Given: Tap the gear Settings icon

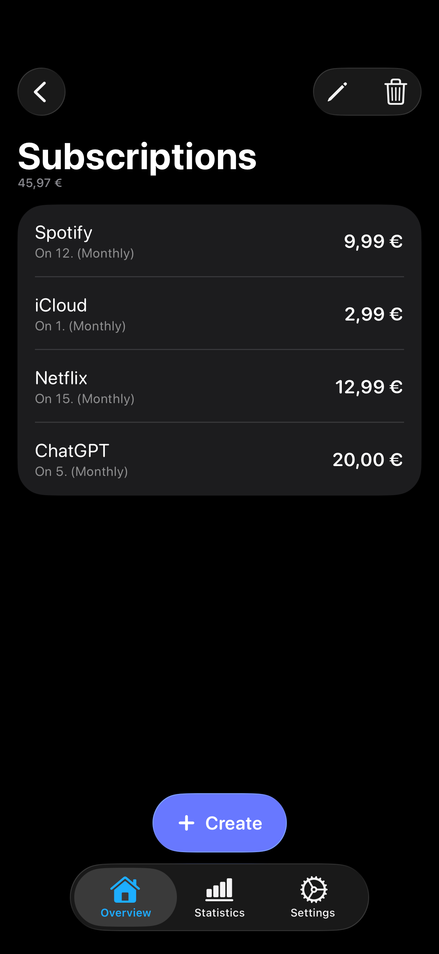Looking at the screenshot, I should [x=313, y=889].
